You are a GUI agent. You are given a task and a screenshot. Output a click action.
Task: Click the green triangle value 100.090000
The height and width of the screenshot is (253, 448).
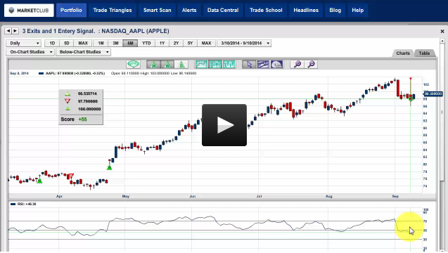(x=89, y=109)
